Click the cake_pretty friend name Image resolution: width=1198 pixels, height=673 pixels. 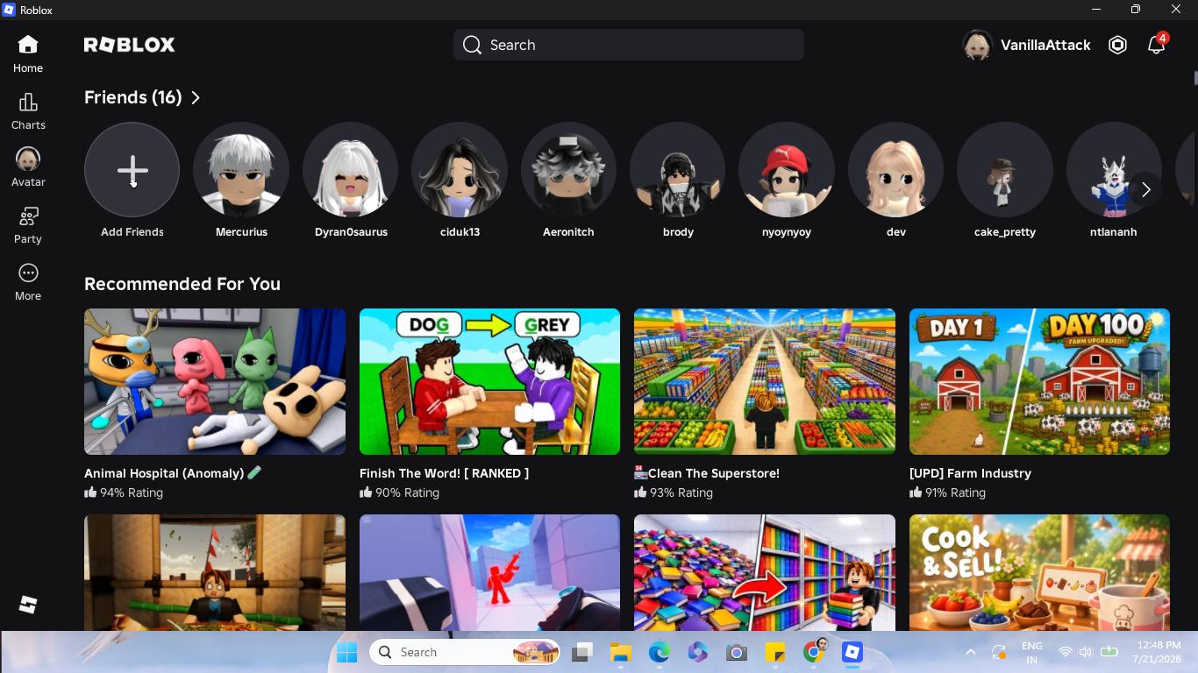(1005, 232)
